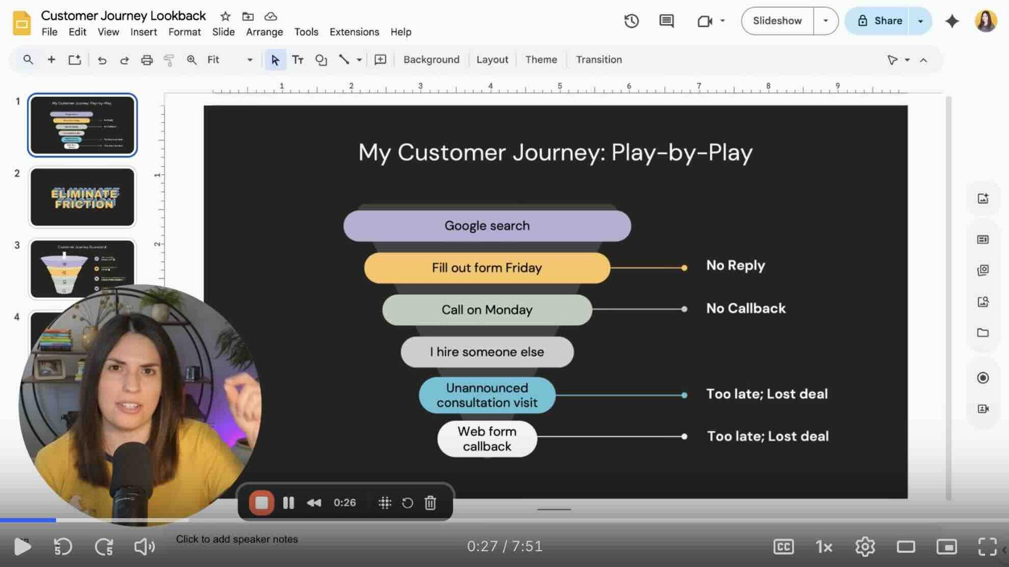The height and width of the screenshot is (567, 1009).
Task: Select the Eliminate Friction slide thumbnail
Action: click(83, 197)
